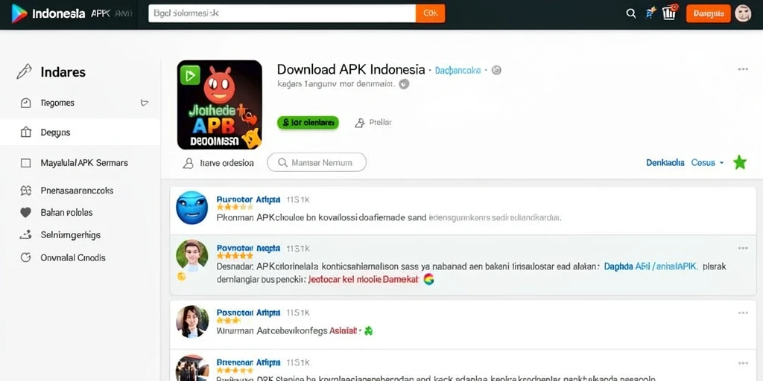This screenshot has height=381, width=763.
Task: Click the Daghda ABi /anhalAPIK link
Action: 651,266
